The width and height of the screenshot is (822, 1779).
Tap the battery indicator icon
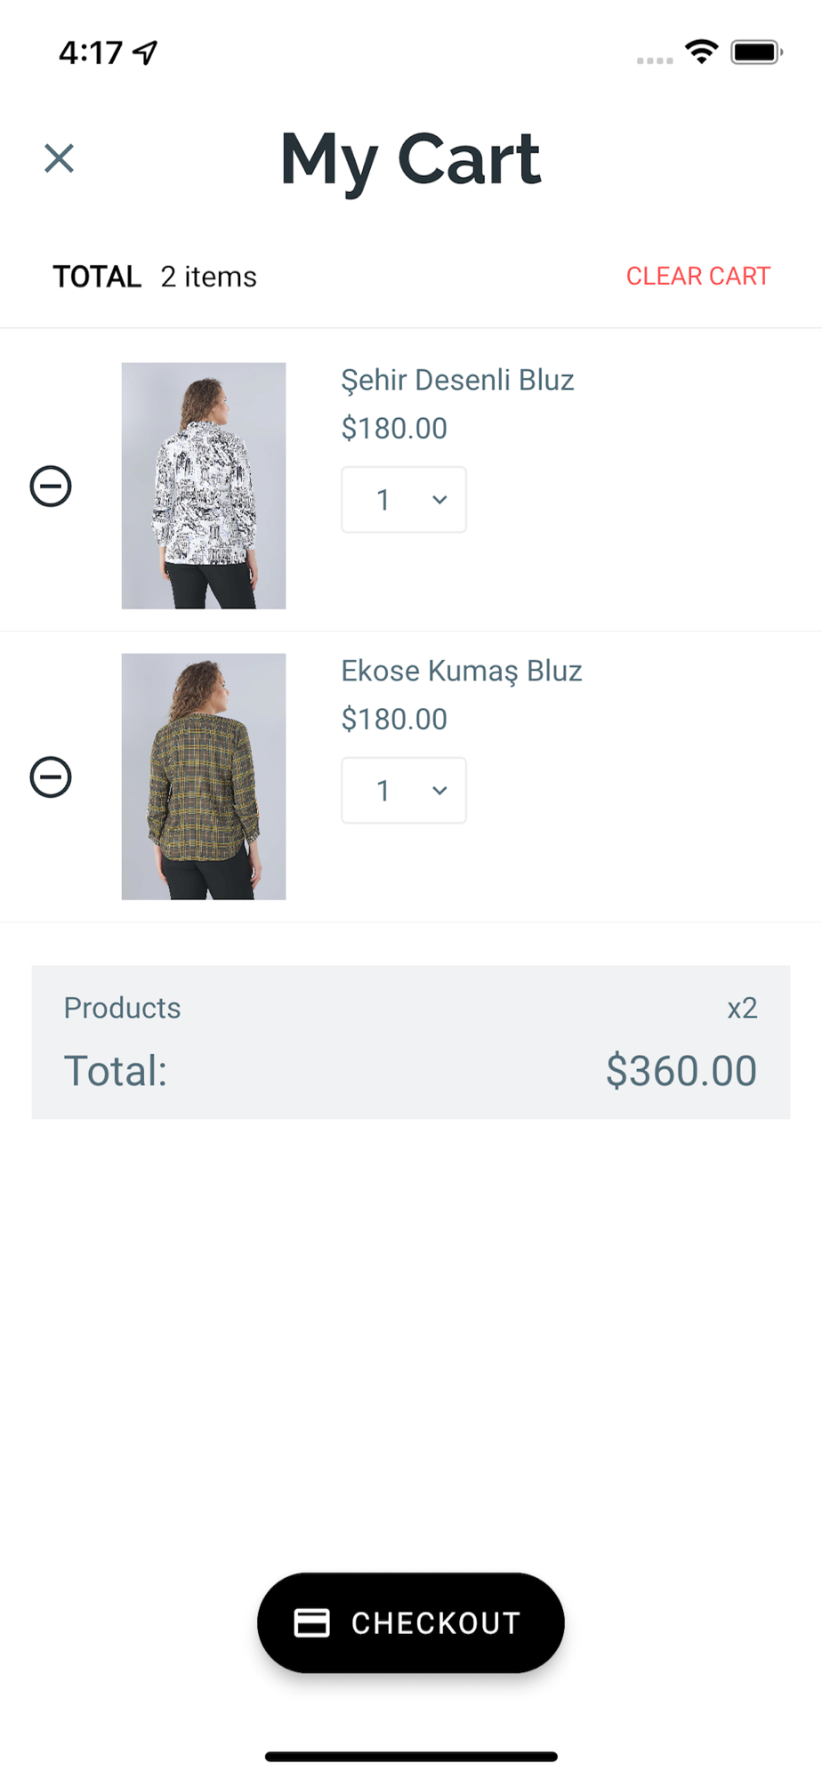coord(755,52)
